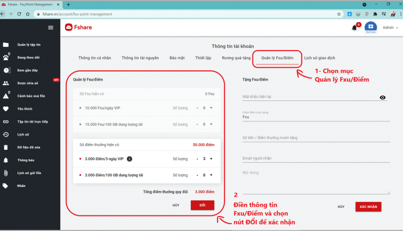This screenshot has height=231, width=403.
Task: Increase quantity for 3.000 điểm/3 ngày VIP
Action: tap(211, 159)
